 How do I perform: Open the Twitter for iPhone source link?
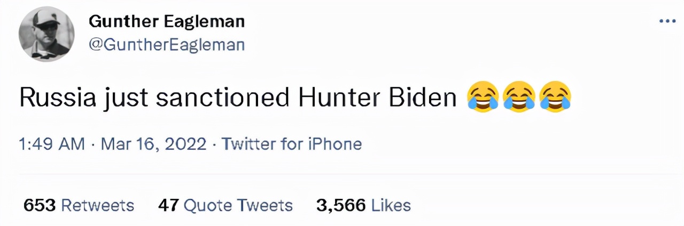[x=291, y=144]
